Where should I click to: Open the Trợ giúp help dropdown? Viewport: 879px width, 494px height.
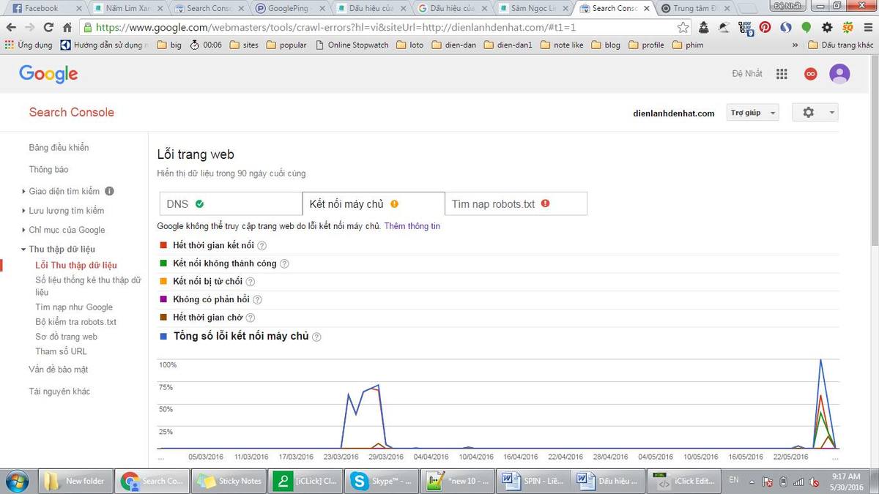[752, 113]
